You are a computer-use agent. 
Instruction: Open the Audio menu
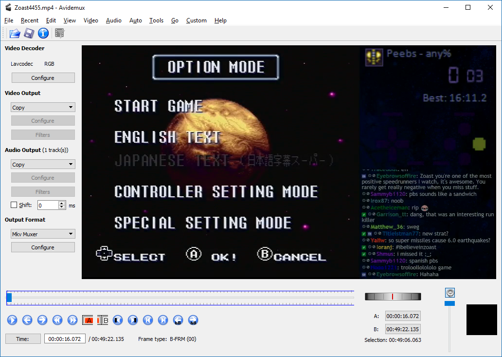[114, 20]
